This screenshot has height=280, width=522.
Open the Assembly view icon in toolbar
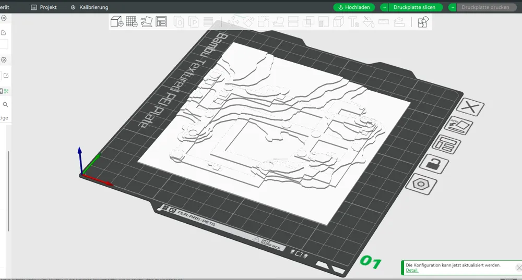pos(423,22)
